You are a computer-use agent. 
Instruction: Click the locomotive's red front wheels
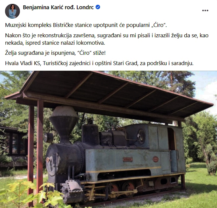tap(123, 188)
